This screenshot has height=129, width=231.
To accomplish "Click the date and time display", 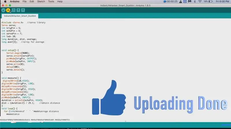I will pos(222,1).
